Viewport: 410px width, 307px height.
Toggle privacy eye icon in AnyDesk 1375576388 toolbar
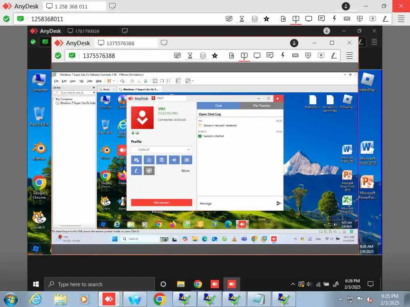point(177,55)
